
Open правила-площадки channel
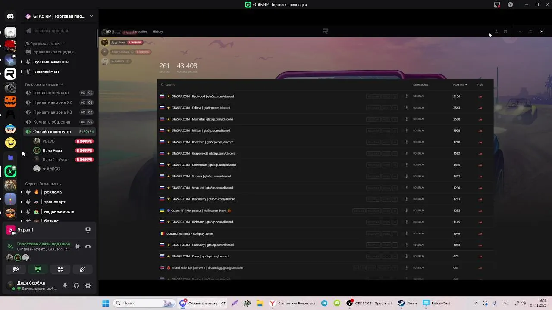pos(59,52)
